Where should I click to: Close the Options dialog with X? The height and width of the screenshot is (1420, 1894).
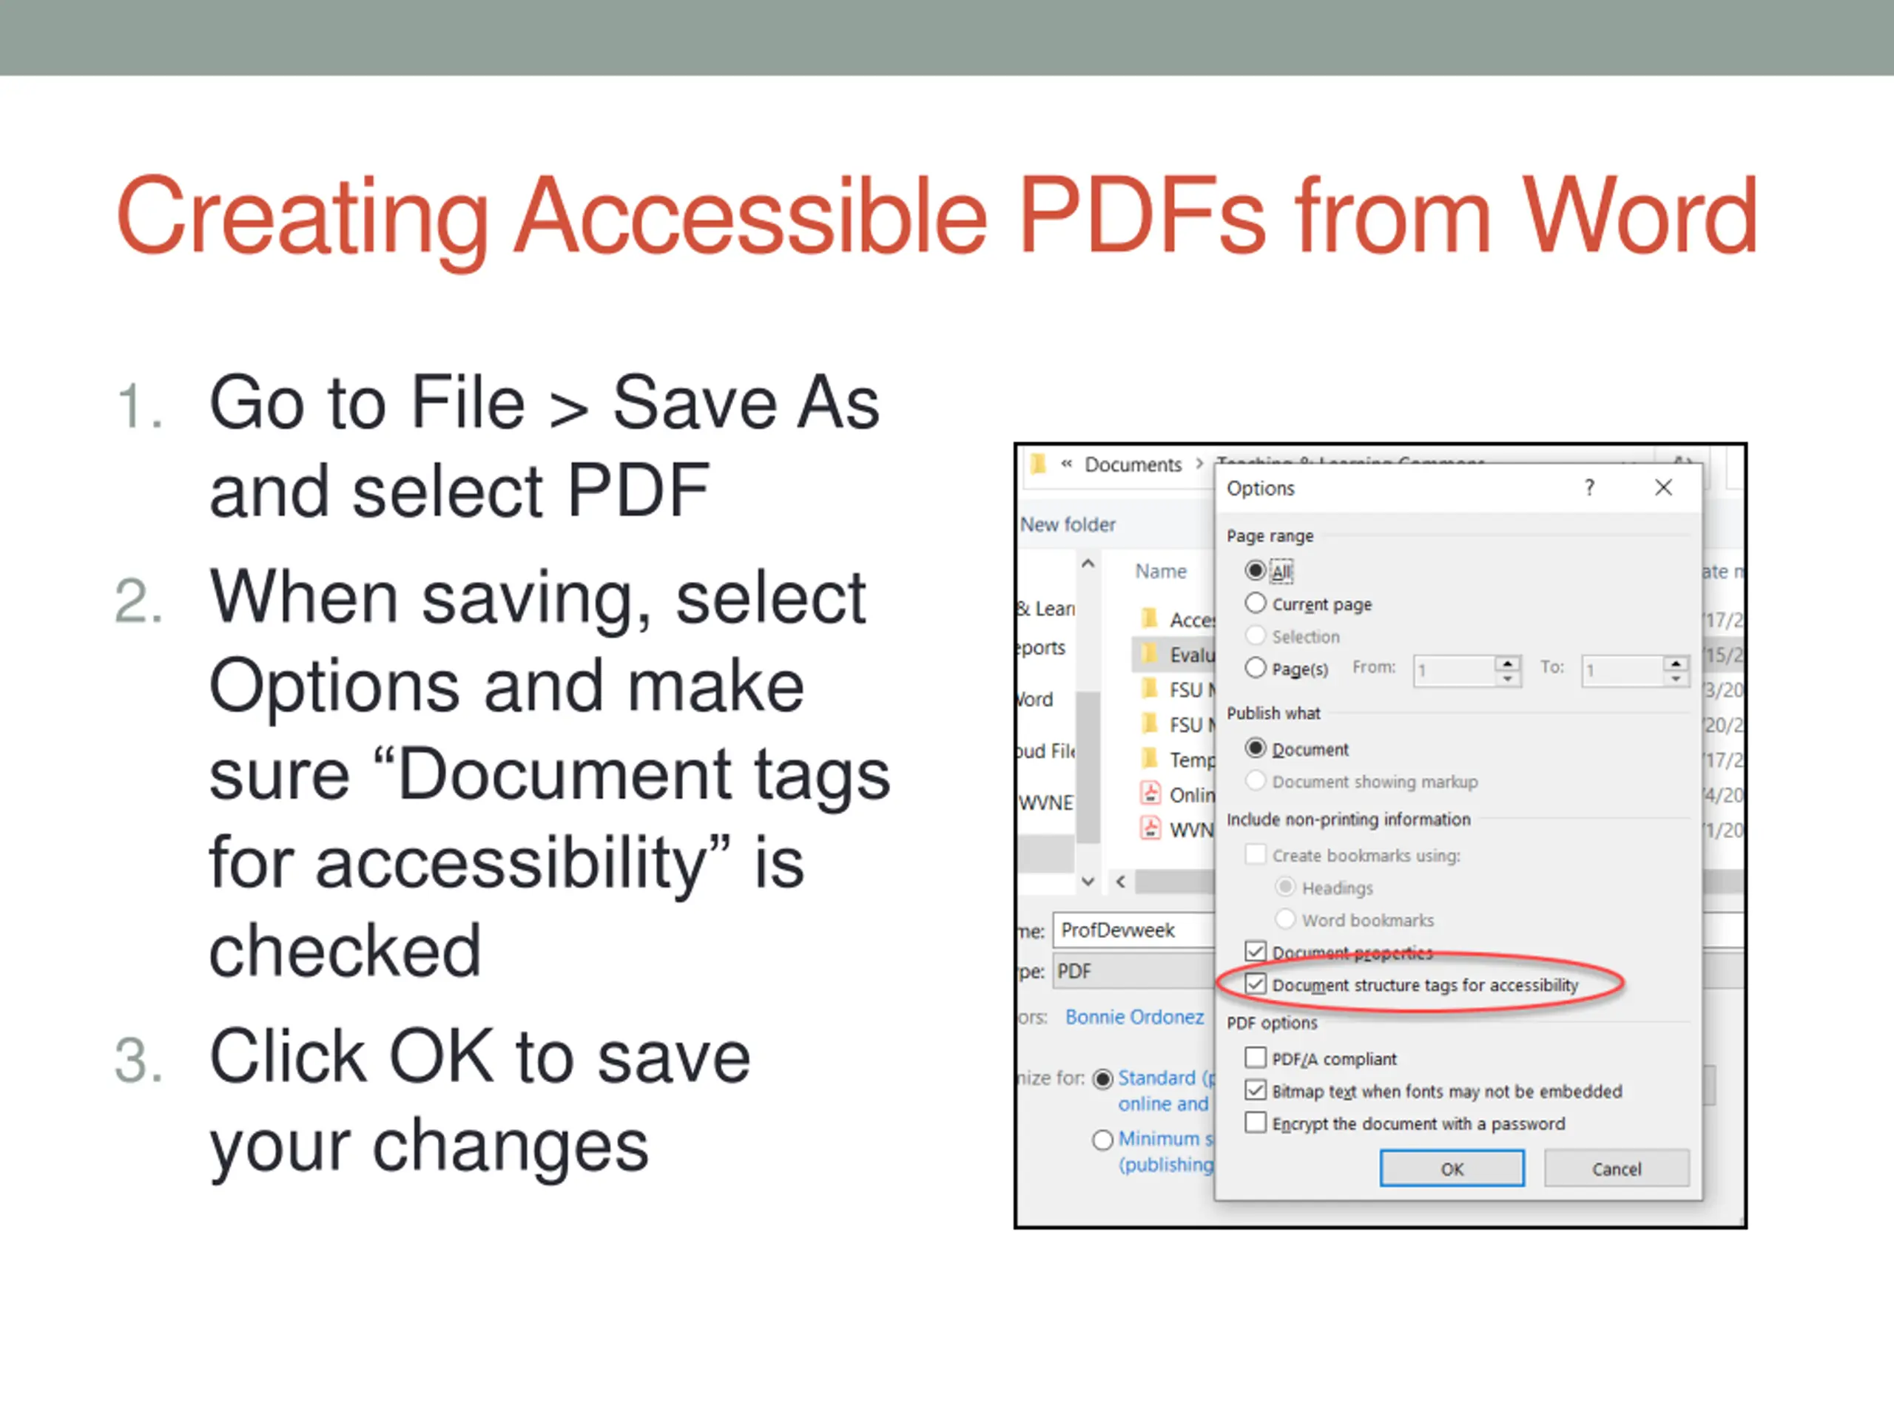click(x=1663, y=488)
